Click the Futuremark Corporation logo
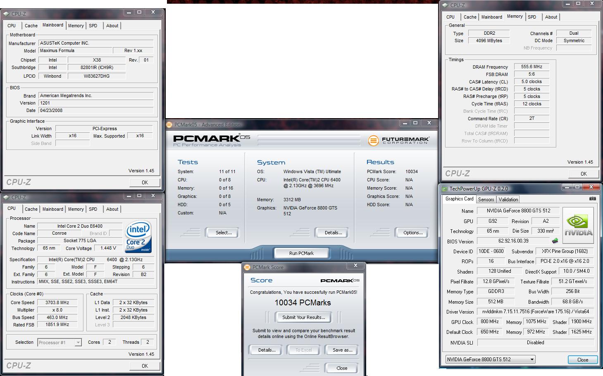Image resolution: width=603 pixels, height=376 pixels. point(398,140)
